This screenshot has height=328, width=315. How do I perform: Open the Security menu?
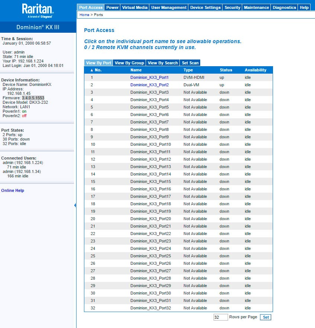click(232, 7)
